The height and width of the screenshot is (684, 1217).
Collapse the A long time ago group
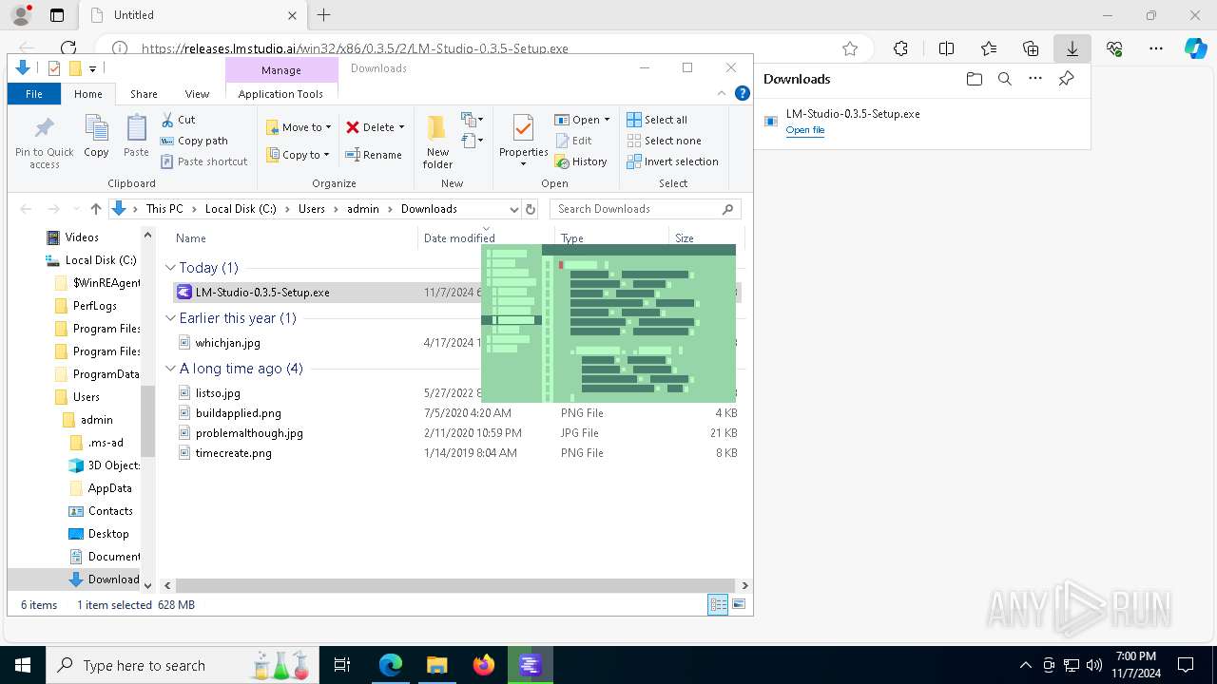170,369
